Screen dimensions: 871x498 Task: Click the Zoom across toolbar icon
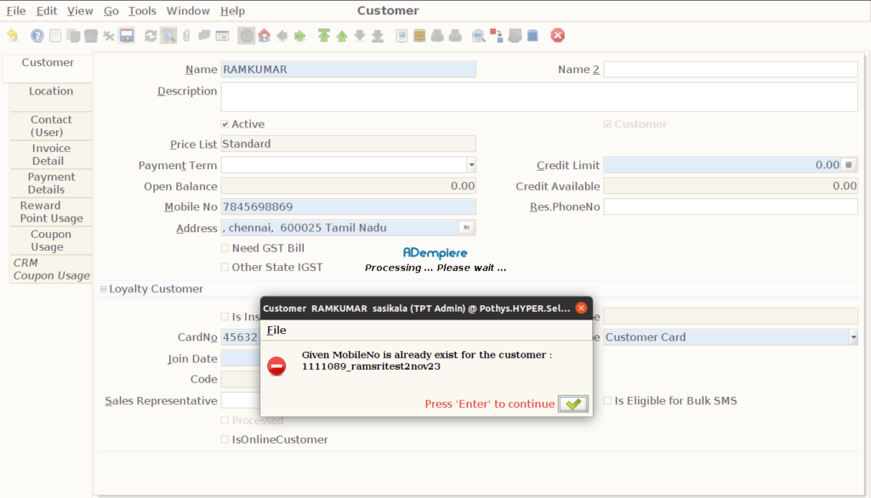pyautogui.click(x=497, y=36)
